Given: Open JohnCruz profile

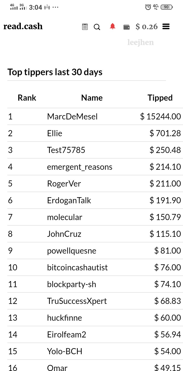Looking at the screenshot, I should [64, 234].
